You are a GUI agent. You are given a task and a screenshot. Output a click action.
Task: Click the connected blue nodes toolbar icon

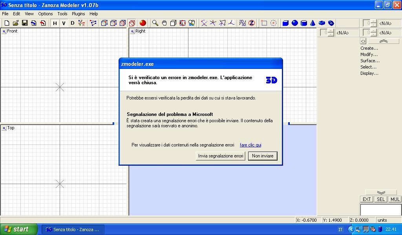pos(93,23)
